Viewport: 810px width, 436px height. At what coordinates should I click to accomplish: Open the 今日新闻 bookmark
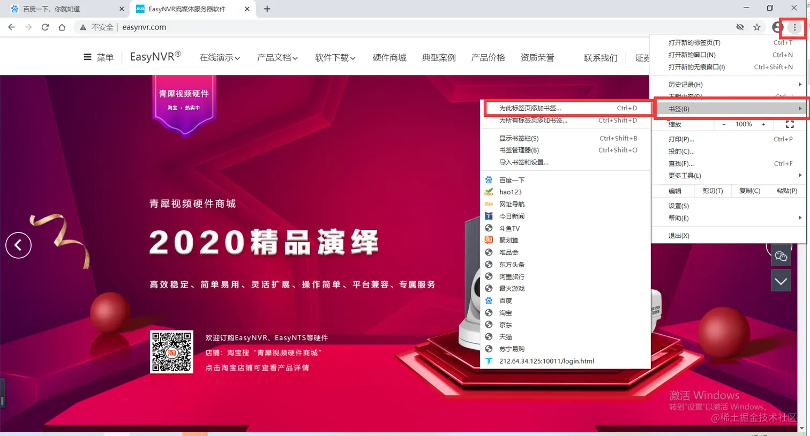coord(565,216)
